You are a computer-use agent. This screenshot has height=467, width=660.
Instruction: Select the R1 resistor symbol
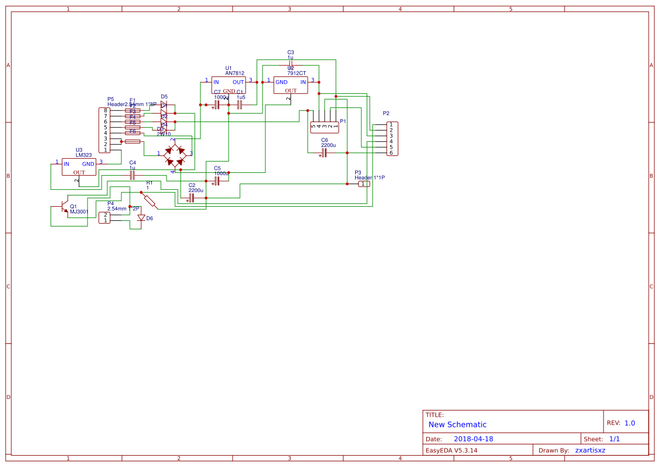(x=150, y=199)
